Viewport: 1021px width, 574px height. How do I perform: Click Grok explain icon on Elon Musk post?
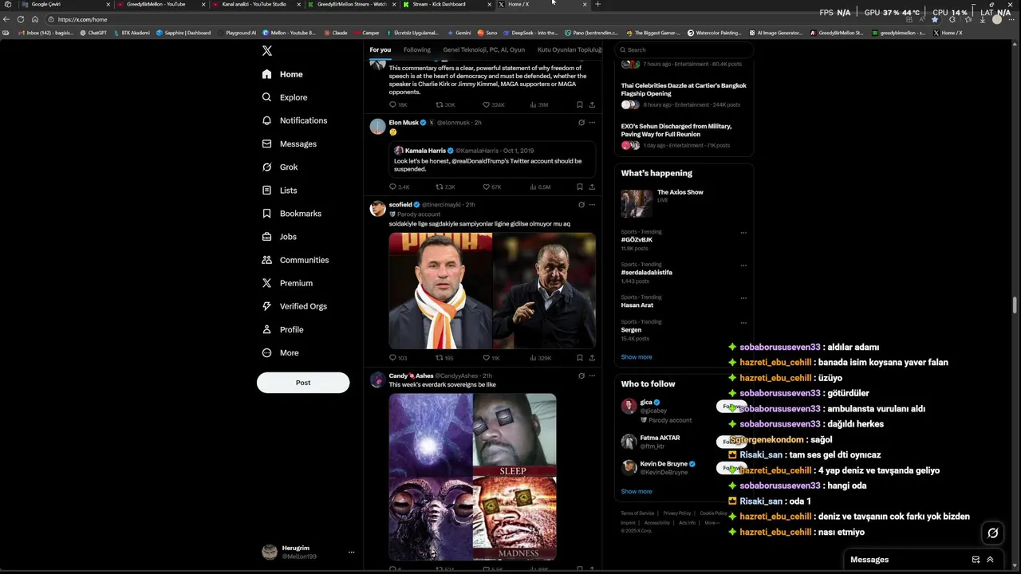(x=581, y=123)
